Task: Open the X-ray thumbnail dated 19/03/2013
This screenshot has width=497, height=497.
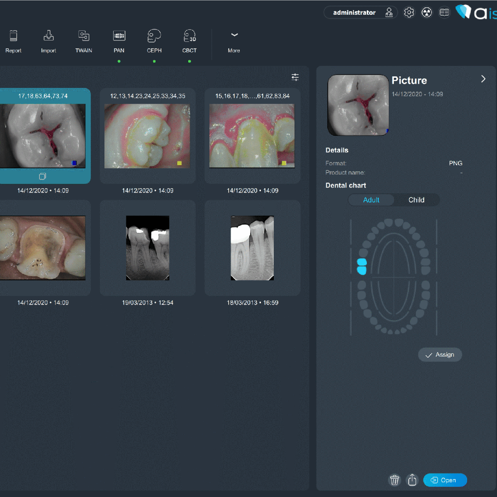Action: 147,248
